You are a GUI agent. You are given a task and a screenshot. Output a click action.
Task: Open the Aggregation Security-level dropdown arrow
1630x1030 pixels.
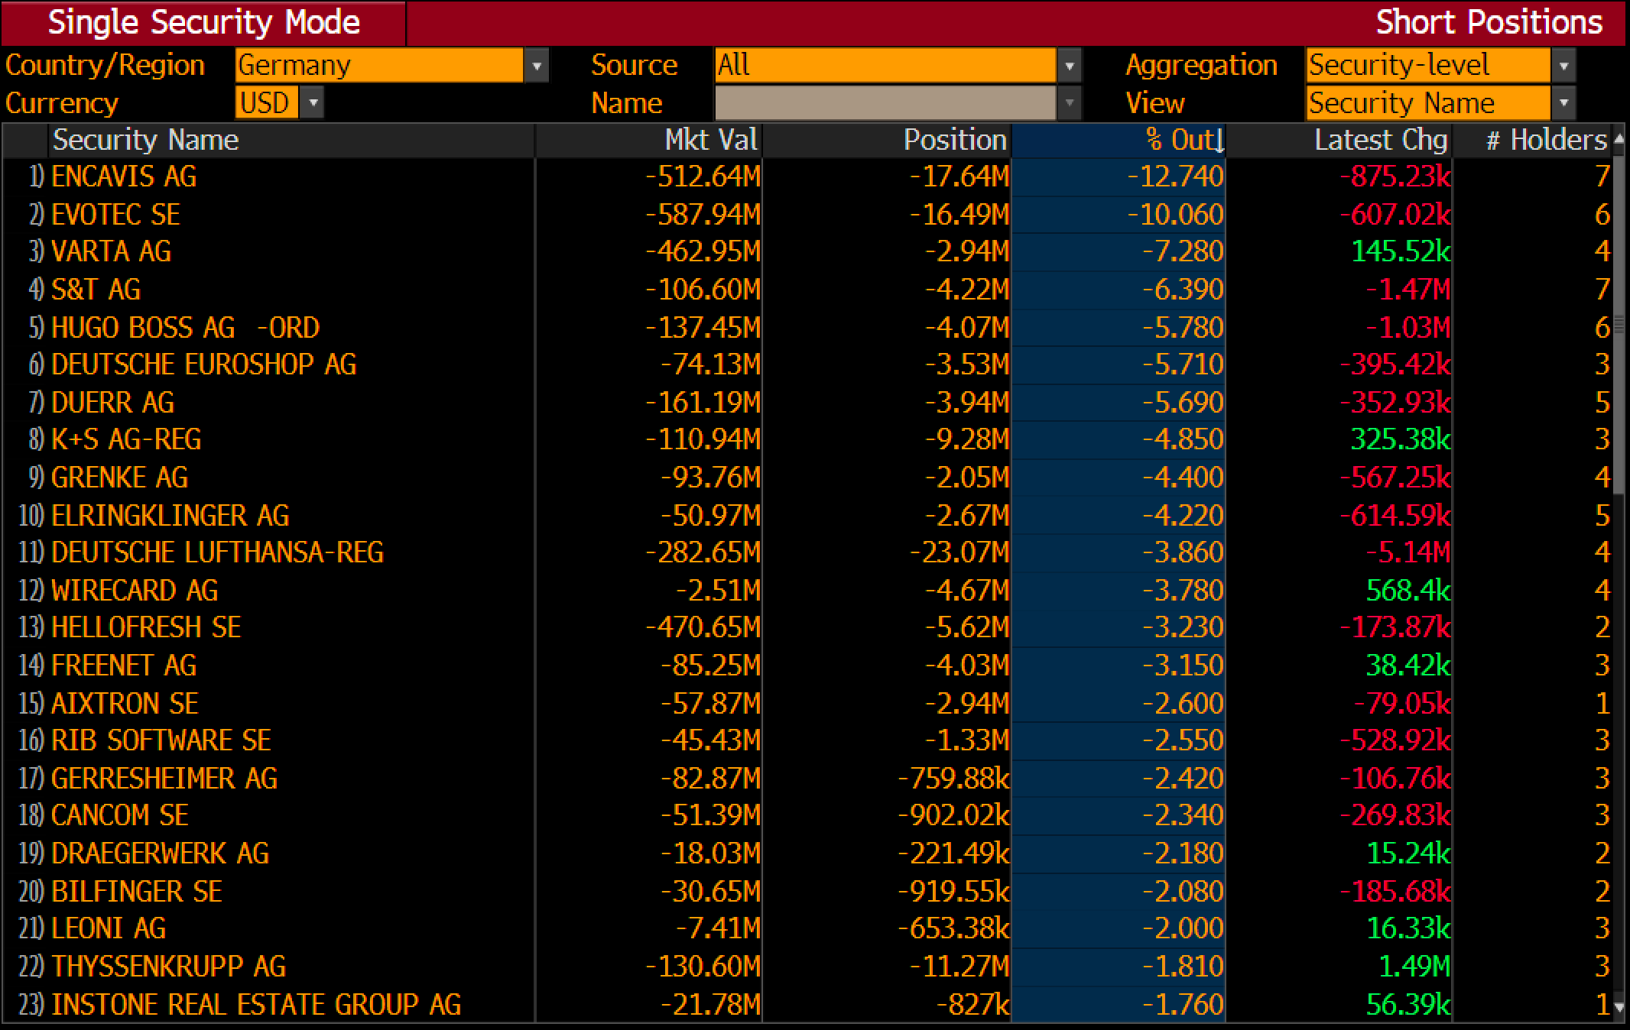pos(1563,66)
